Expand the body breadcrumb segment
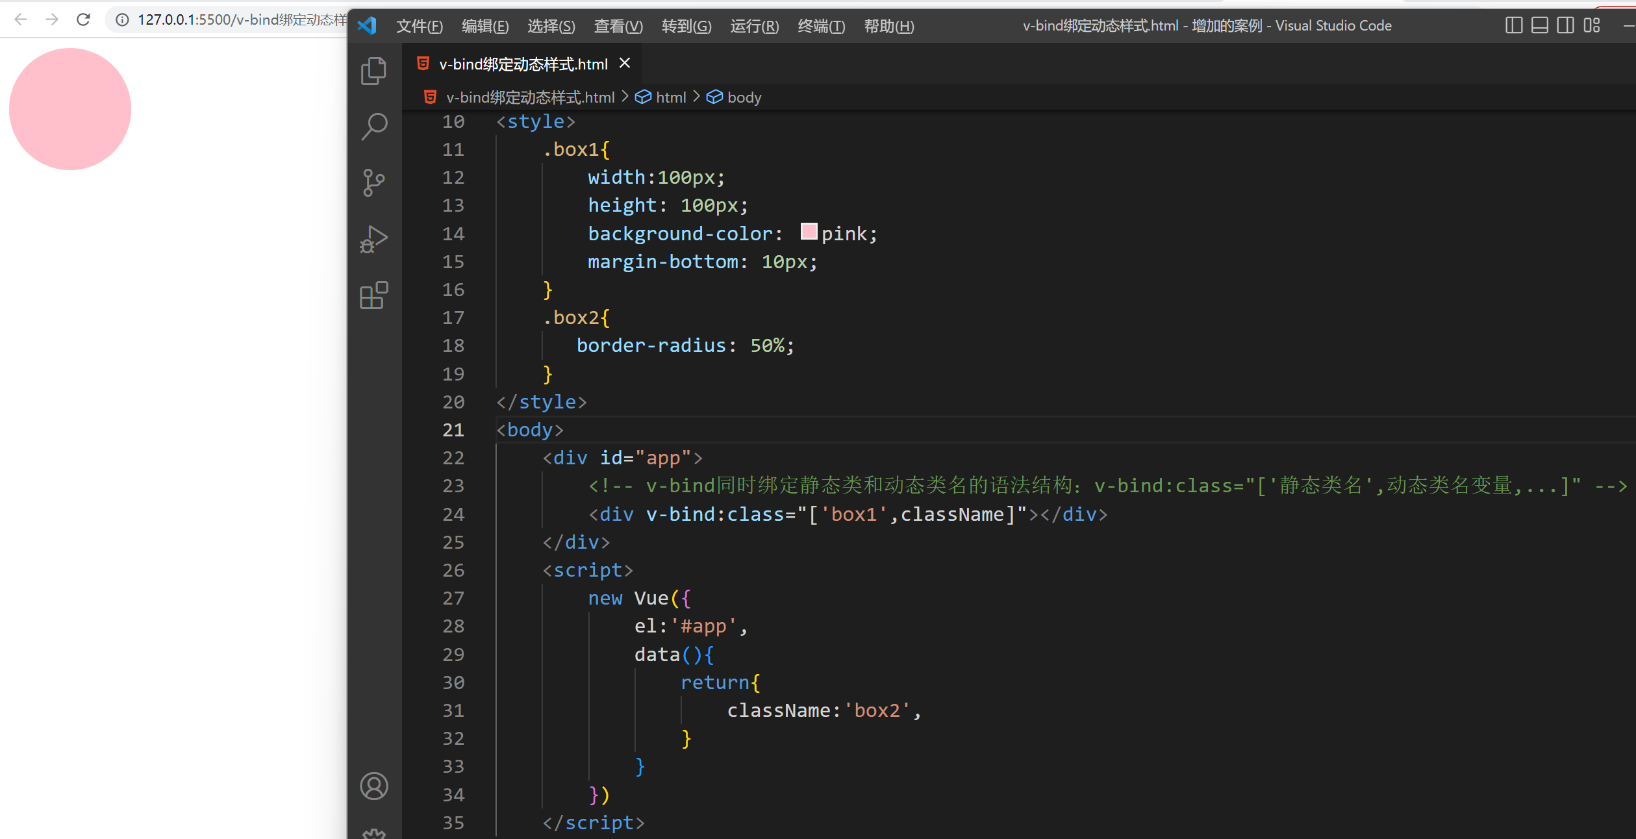Screen dimensions: 1636x839 744,97
